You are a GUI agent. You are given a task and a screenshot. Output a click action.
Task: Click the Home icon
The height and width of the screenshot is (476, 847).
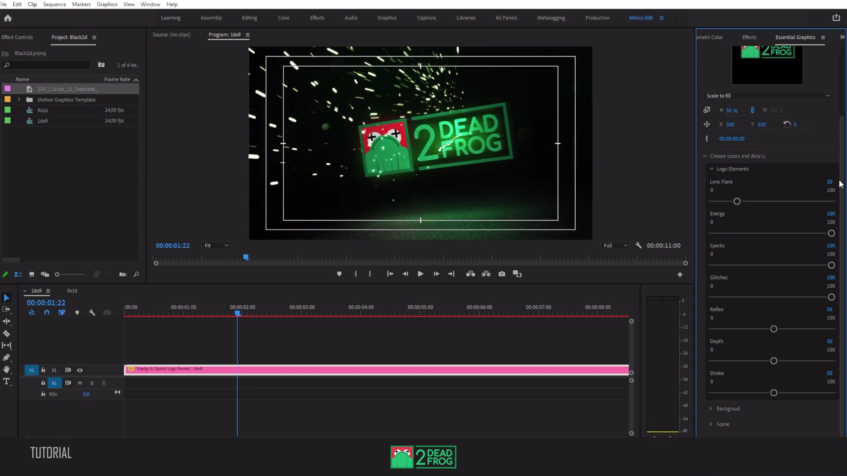click(7, 18)
